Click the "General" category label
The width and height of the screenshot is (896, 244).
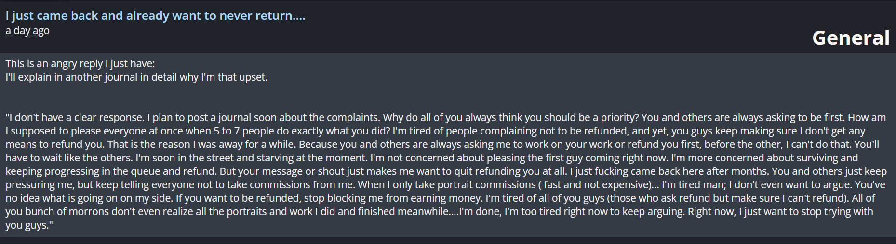pyautogui.click(x=851, y=38)
